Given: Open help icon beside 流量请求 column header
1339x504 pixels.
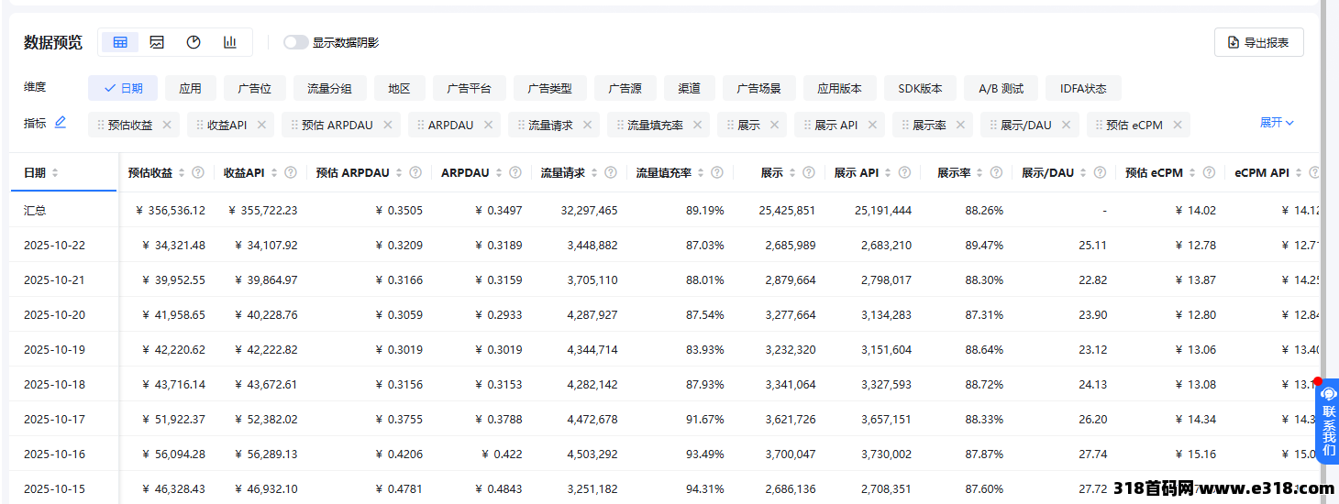Looking at the screenshot, I should (608, 173).
